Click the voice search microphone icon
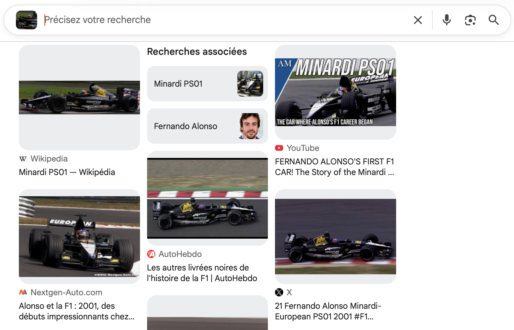This screenshot has height=330, width=514. (x=447, y=20)
